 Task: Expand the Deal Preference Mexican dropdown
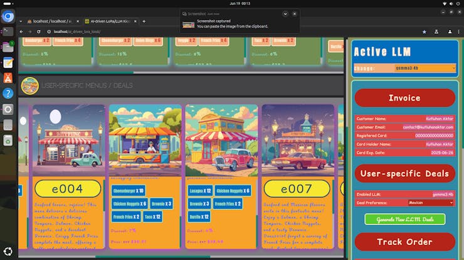coord(429,202)
